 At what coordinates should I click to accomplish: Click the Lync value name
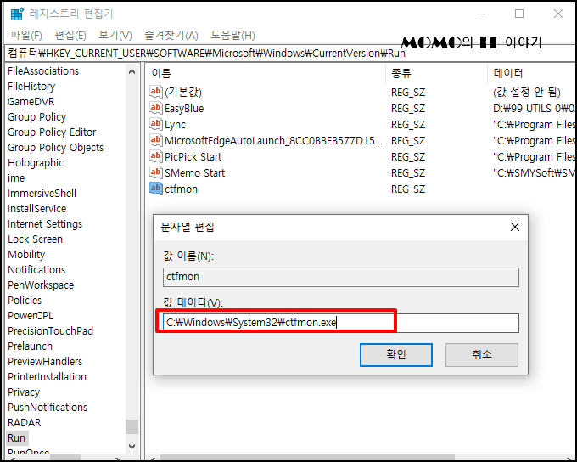[x=175, y=125]
